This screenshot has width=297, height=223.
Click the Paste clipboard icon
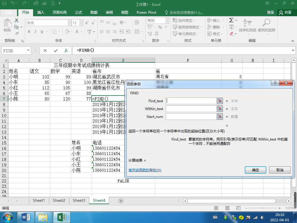[7, 24]
